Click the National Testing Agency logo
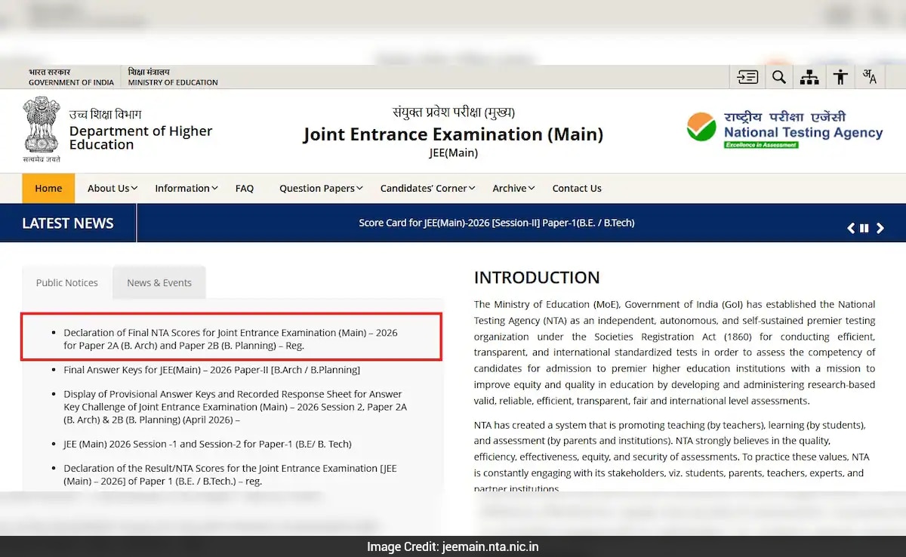The image size is (906, 557). click(784, 130)
